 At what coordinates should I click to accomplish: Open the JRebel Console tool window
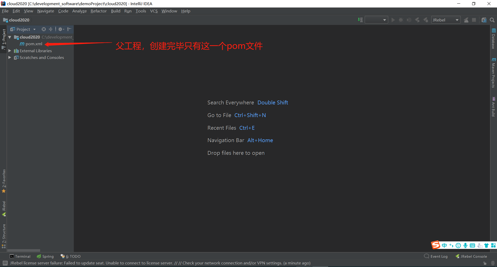(471, 256)
